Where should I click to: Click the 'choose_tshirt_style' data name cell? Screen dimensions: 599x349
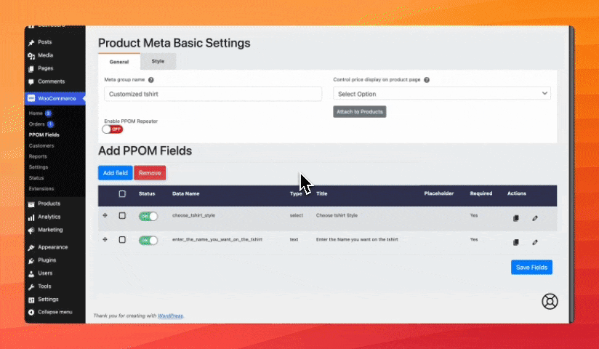pos(193,216)
